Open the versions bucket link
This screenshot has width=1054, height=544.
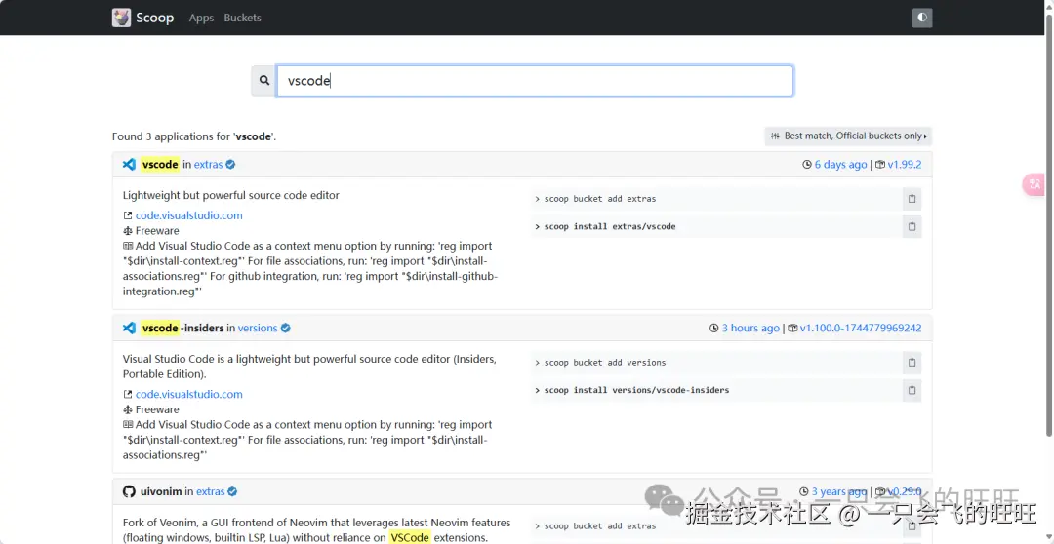(258, 329)
